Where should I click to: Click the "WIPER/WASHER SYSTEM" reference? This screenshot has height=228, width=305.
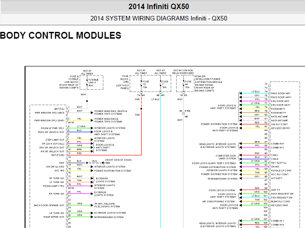[109, 217]
